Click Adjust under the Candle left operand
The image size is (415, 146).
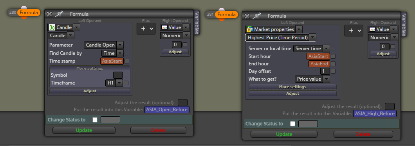pos(90,91)
